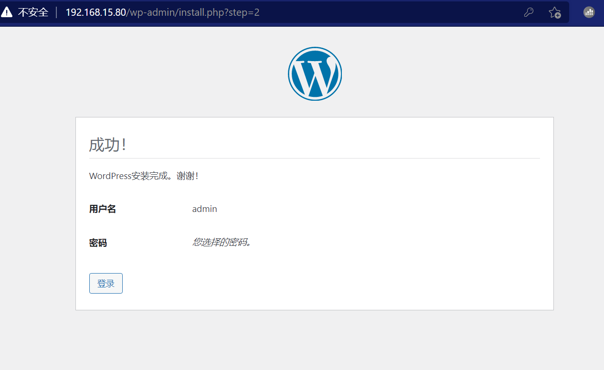Image resolution: width=604 pixels, height=370 pixels.
Task: Click the address bar URL text
Action: click(x=162, y=12)
